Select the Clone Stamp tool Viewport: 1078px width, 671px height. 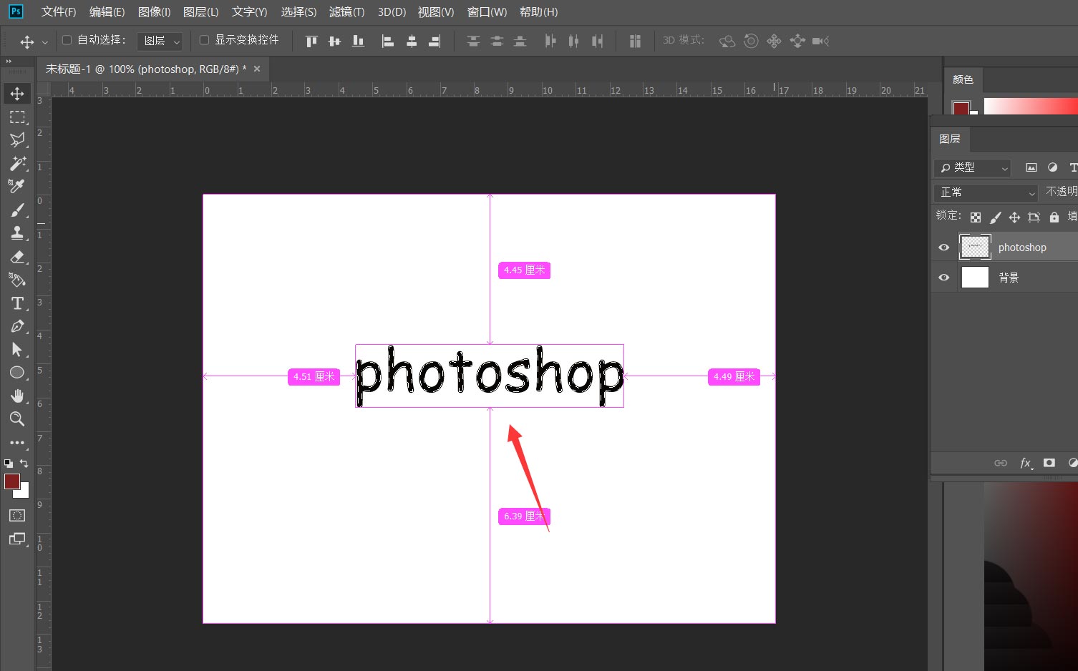click(17, 232)
